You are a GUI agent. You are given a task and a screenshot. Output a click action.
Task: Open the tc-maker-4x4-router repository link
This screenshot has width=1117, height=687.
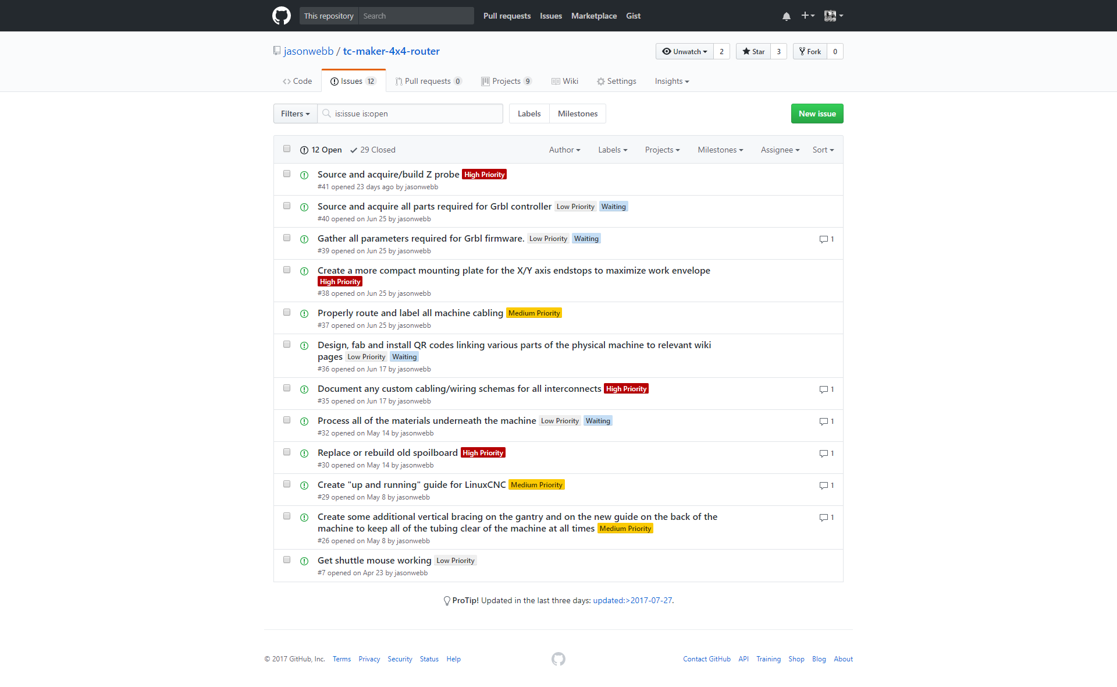[x=392, y=51]
